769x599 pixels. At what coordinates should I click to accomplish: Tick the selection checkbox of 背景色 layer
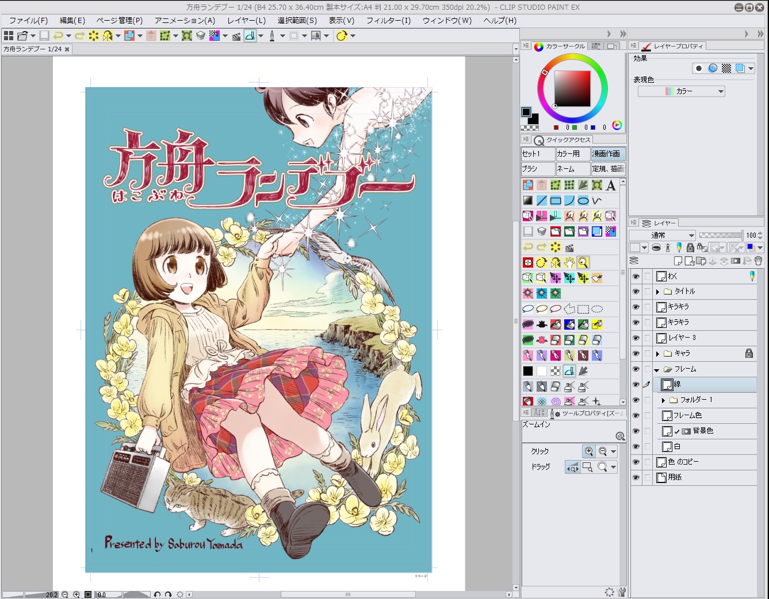tap(648, 431)
